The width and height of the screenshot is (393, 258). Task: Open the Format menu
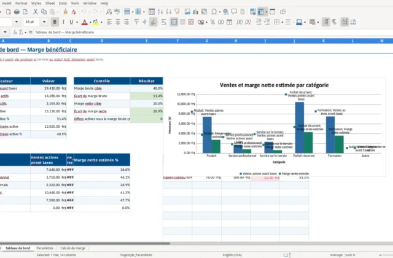[x=21, y=3]
